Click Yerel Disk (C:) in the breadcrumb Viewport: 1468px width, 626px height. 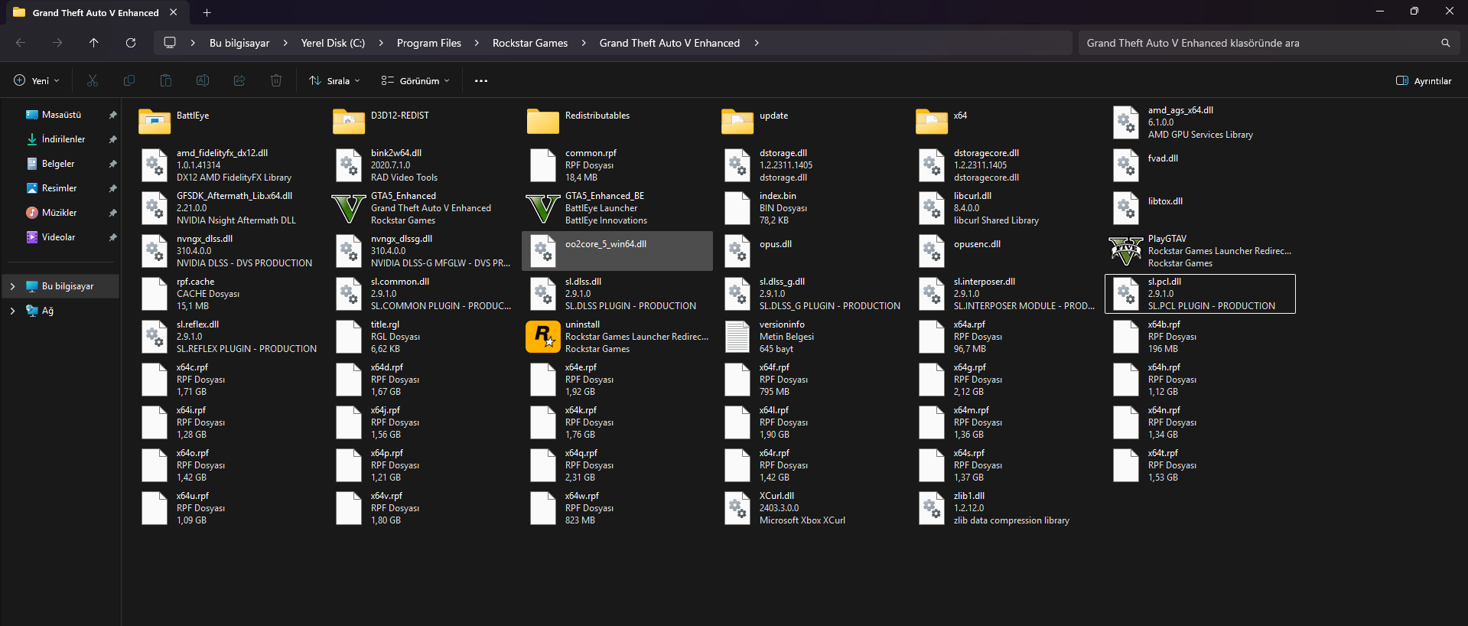333,43
